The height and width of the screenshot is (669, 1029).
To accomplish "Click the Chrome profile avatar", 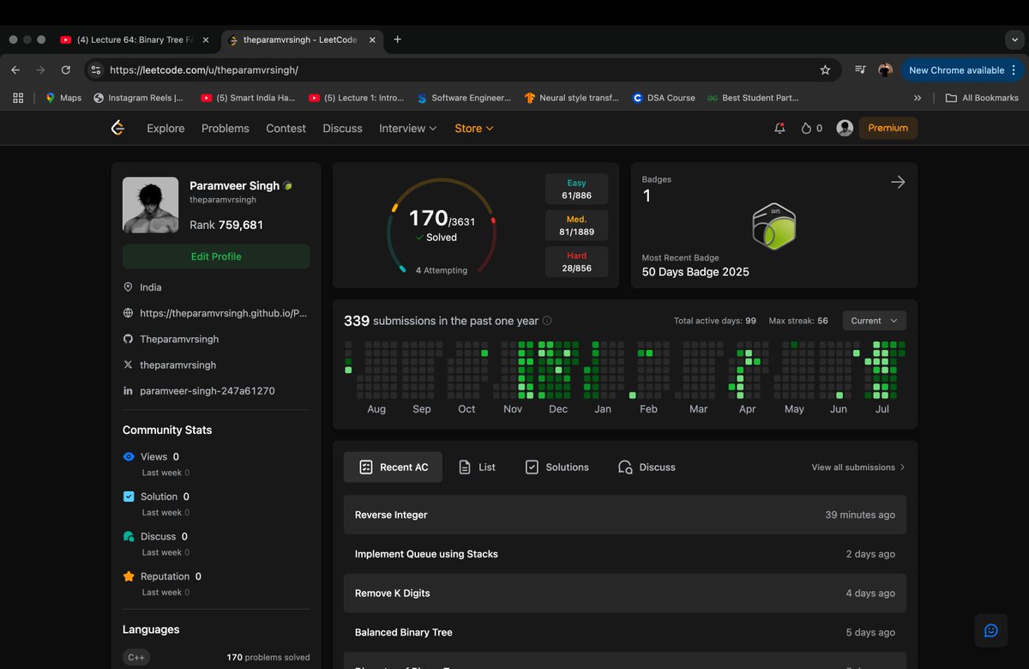I will point(886,70).
